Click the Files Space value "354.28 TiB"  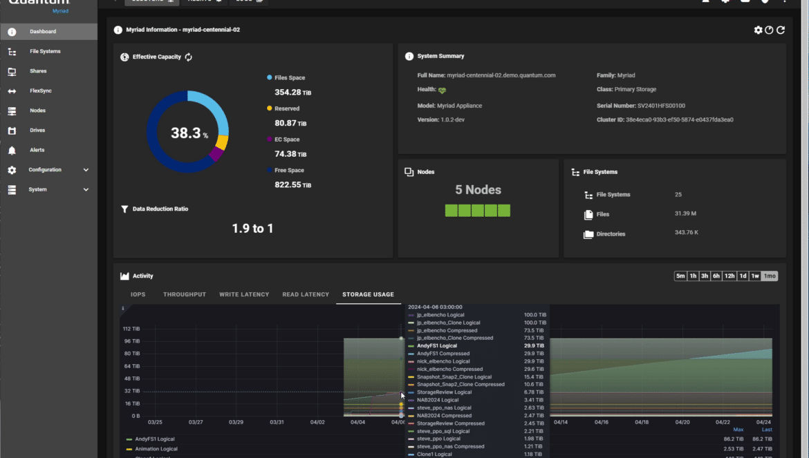pyautogui.click(x=293, y=93)
